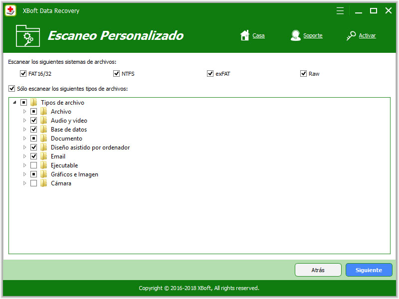The image size is (399, 299).
Task: Uncheck the exFAT file system
Action: [x=210, y=73]
